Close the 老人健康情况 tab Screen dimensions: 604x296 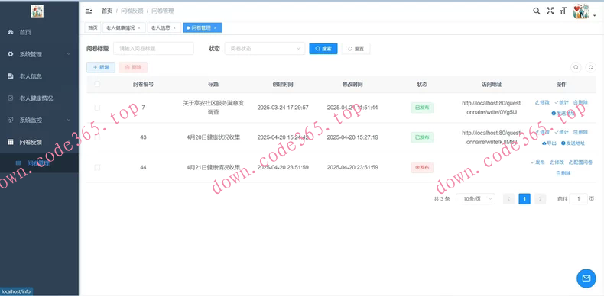139,28
